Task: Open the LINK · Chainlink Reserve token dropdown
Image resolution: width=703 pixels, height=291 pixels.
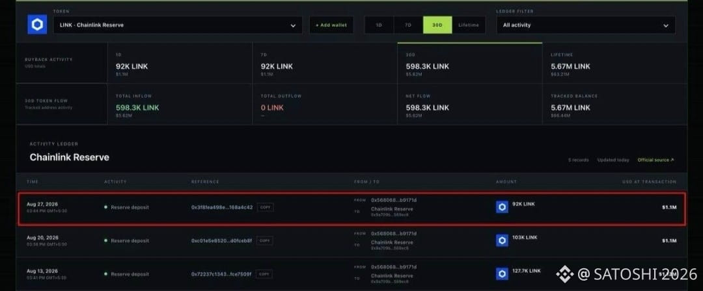Action: [x=178, y=25]
